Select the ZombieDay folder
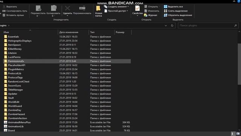Viewport: 241px width, 136px height. coord(67,110)
